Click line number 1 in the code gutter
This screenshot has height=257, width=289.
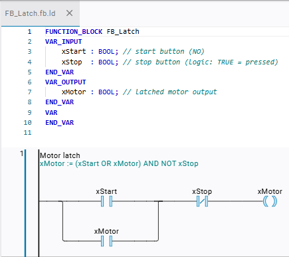(29, 32)
